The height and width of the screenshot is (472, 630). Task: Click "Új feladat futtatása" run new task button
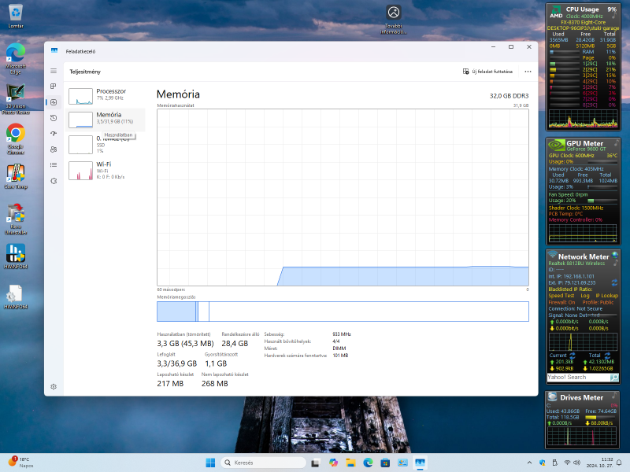[x=487, y=72]
